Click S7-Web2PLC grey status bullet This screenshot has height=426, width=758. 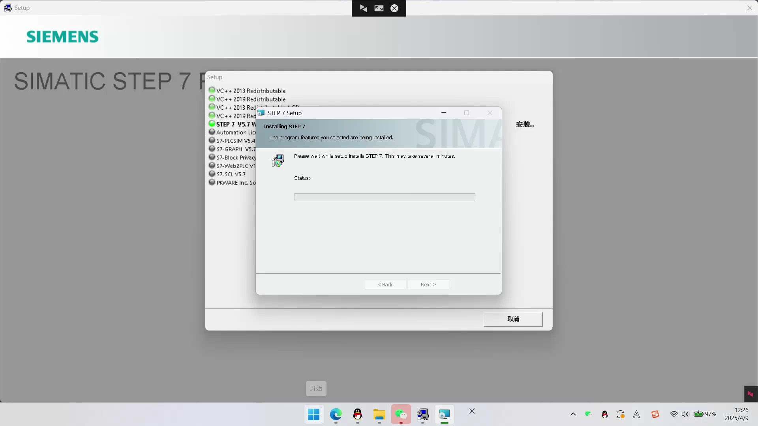[x=212, y=165]
